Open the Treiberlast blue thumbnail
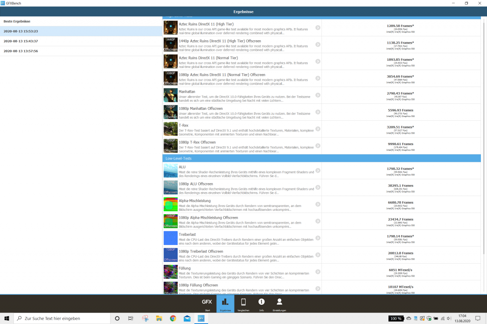 click(170, 238)
